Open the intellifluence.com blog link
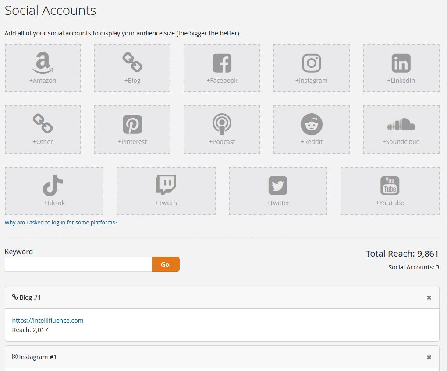 coord(48,321)
